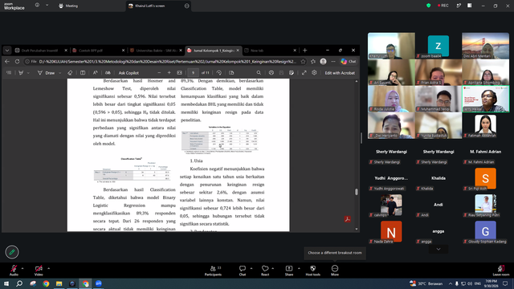Click the PDF page number field
514x289 pixels.
click(193, 73)
